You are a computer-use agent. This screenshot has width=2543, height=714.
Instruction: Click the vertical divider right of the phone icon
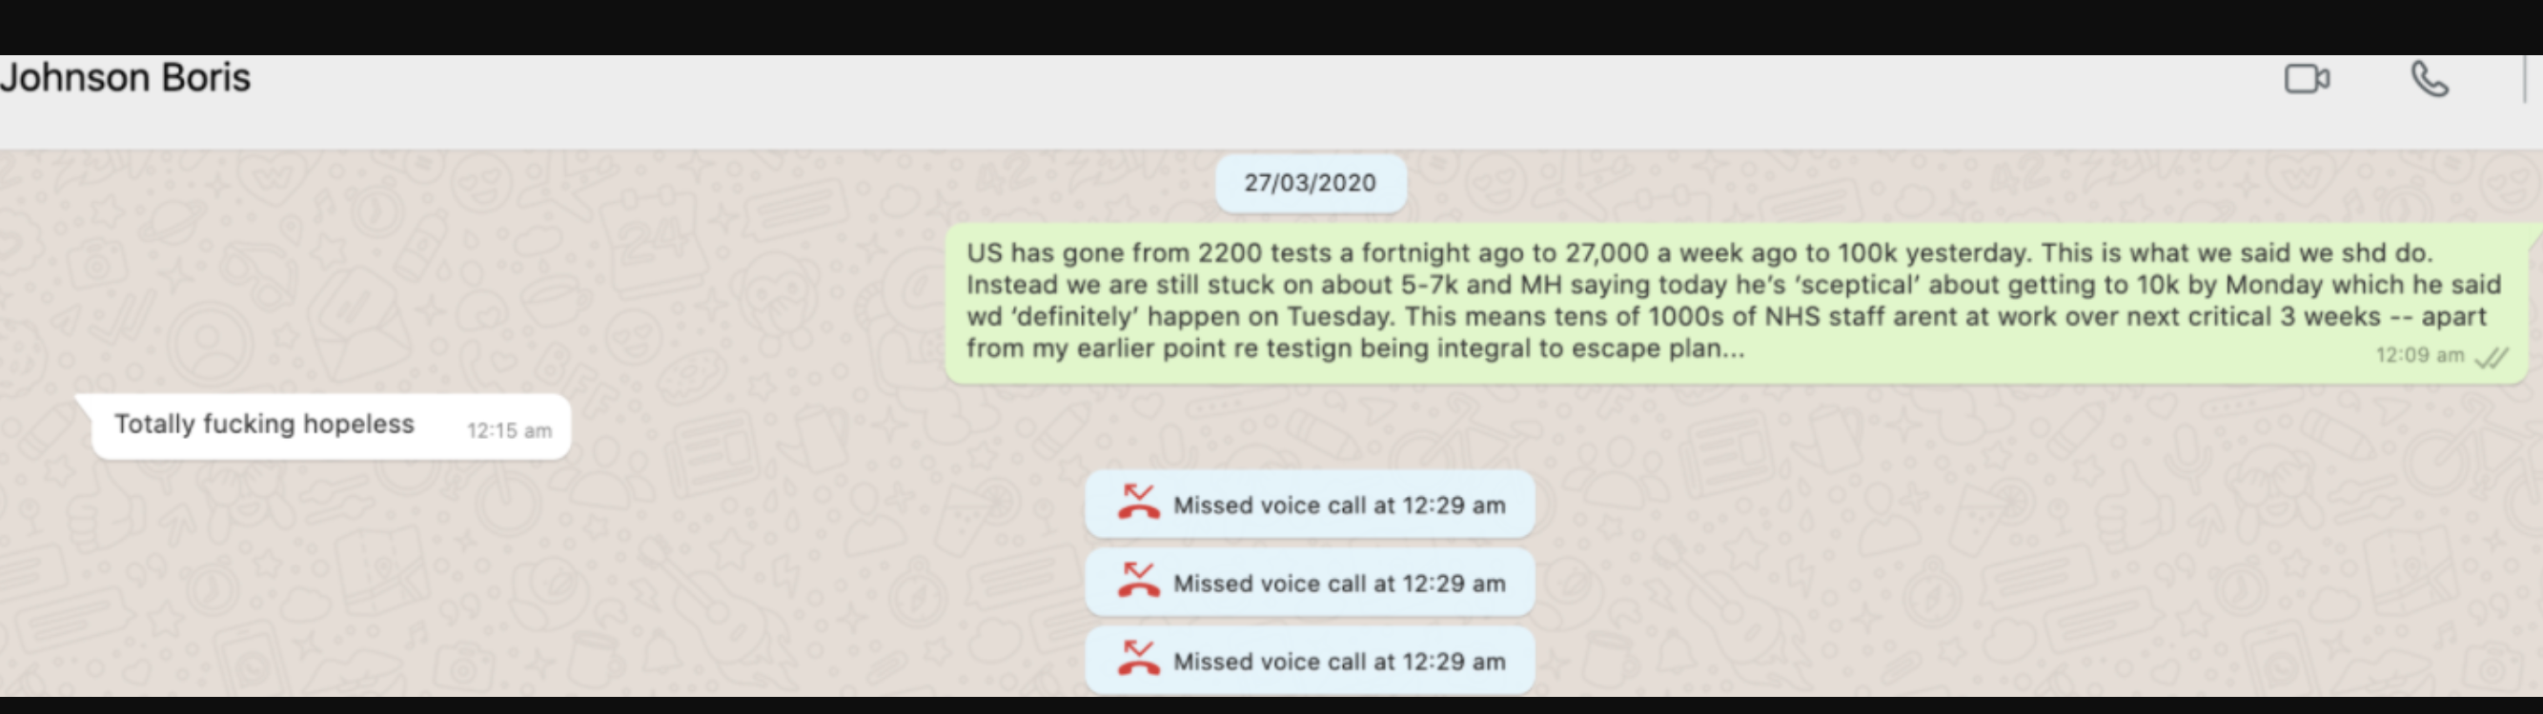2525,79
